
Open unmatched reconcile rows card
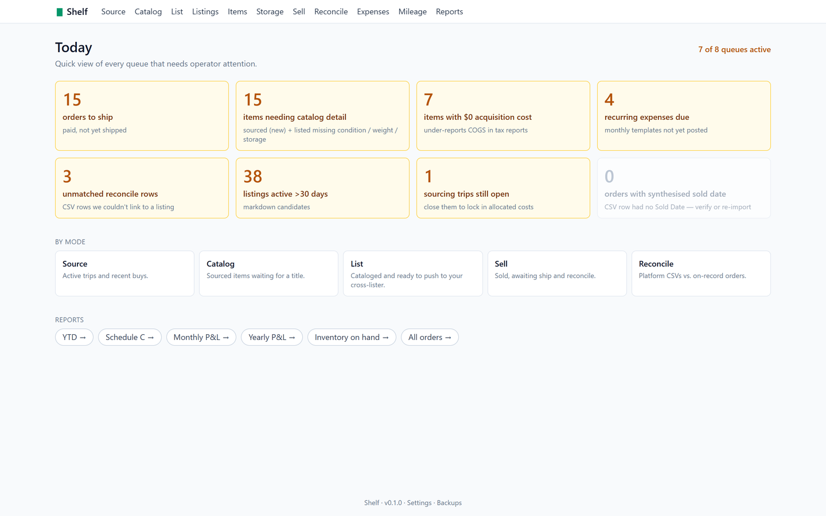tap(142, 188)
